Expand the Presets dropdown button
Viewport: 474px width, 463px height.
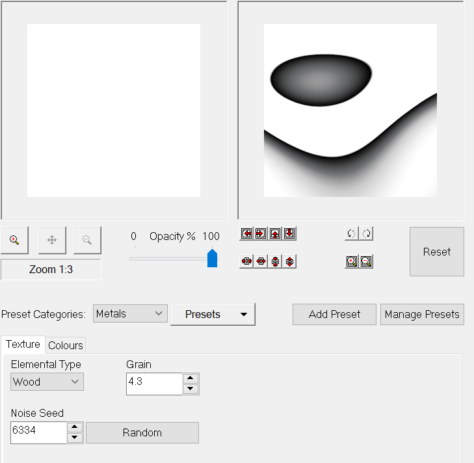click(x=213, y=314)
